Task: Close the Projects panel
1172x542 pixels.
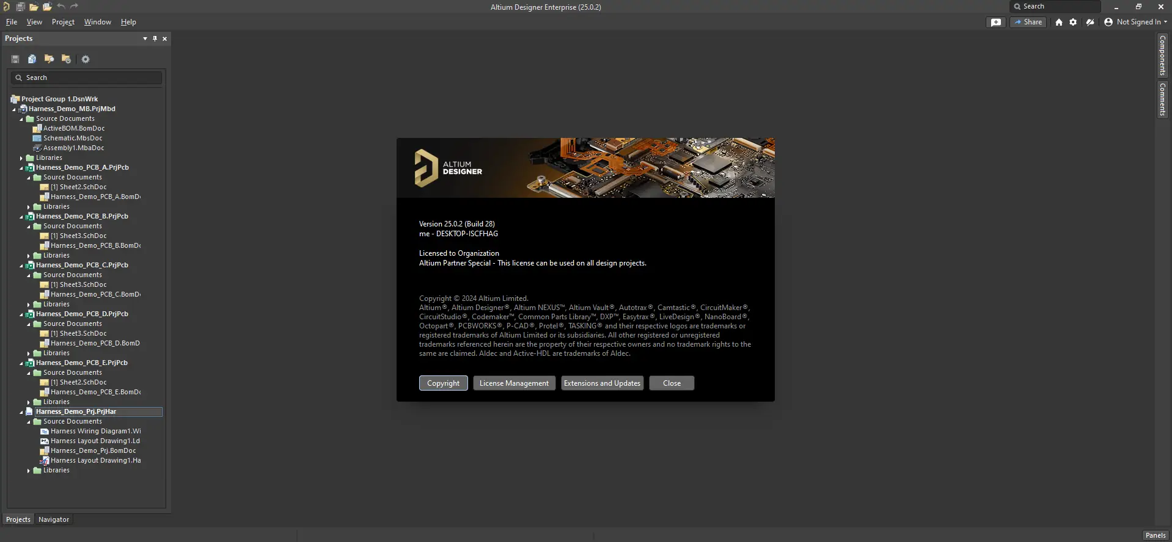Action: tap(164, 38)
